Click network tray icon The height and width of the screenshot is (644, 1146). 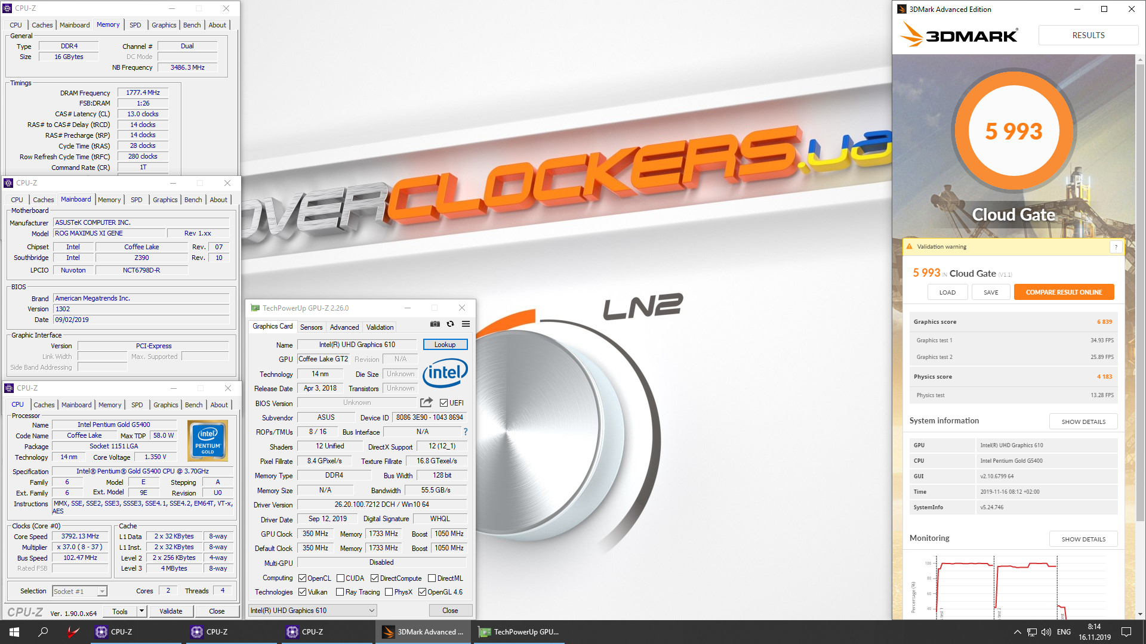pyautogui.click(x=1031, y=632)
